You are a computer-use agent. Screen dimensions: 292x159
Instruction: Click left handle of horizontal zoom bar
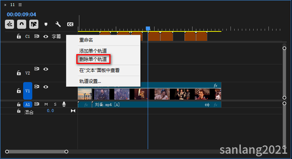tap(7, 152)
